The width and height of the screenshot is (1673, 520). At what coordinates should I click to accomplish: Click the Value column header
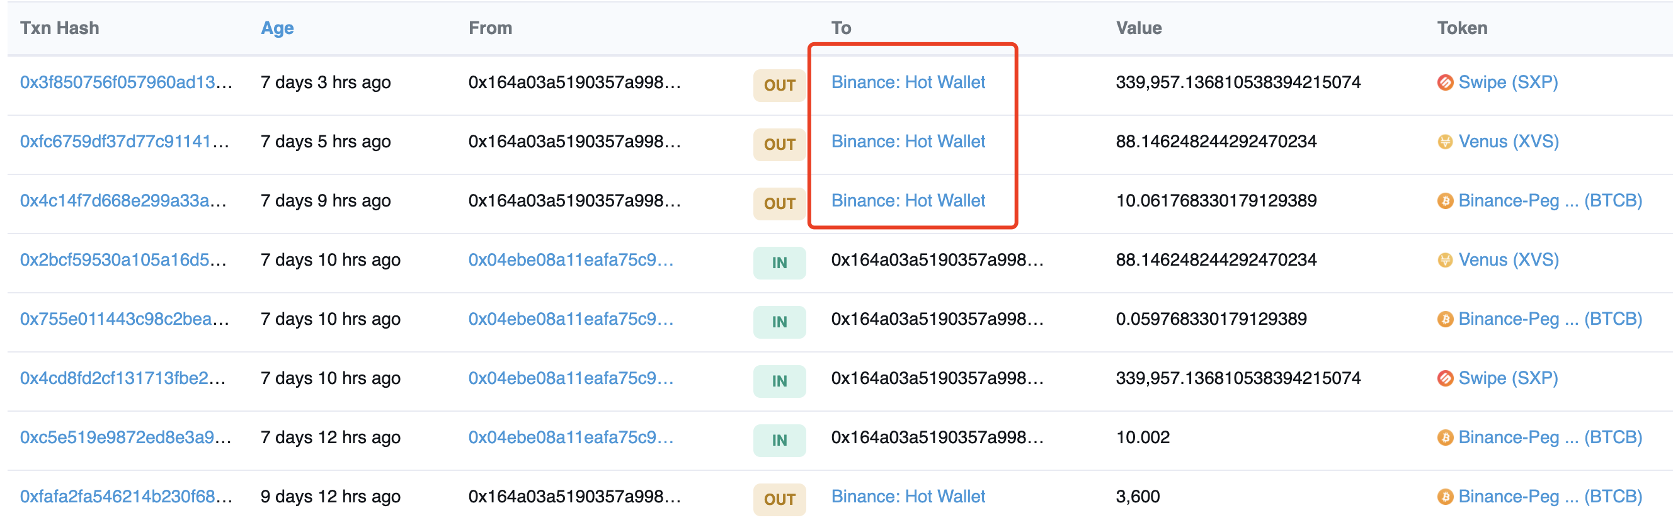click(1138, 28)
